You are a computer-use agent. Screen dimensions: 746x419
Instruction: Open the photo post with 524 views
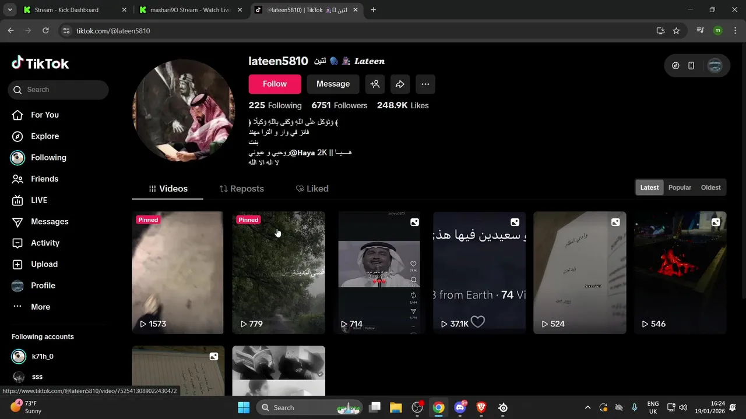[580, 272]
